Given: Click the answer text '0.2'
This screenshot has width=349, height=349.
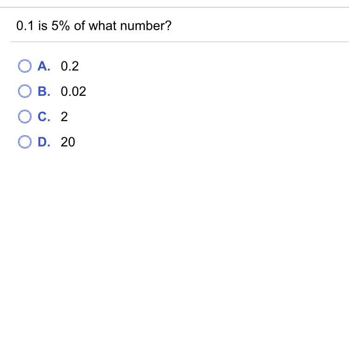Looking at the screenshot, I should click(70, 67).
